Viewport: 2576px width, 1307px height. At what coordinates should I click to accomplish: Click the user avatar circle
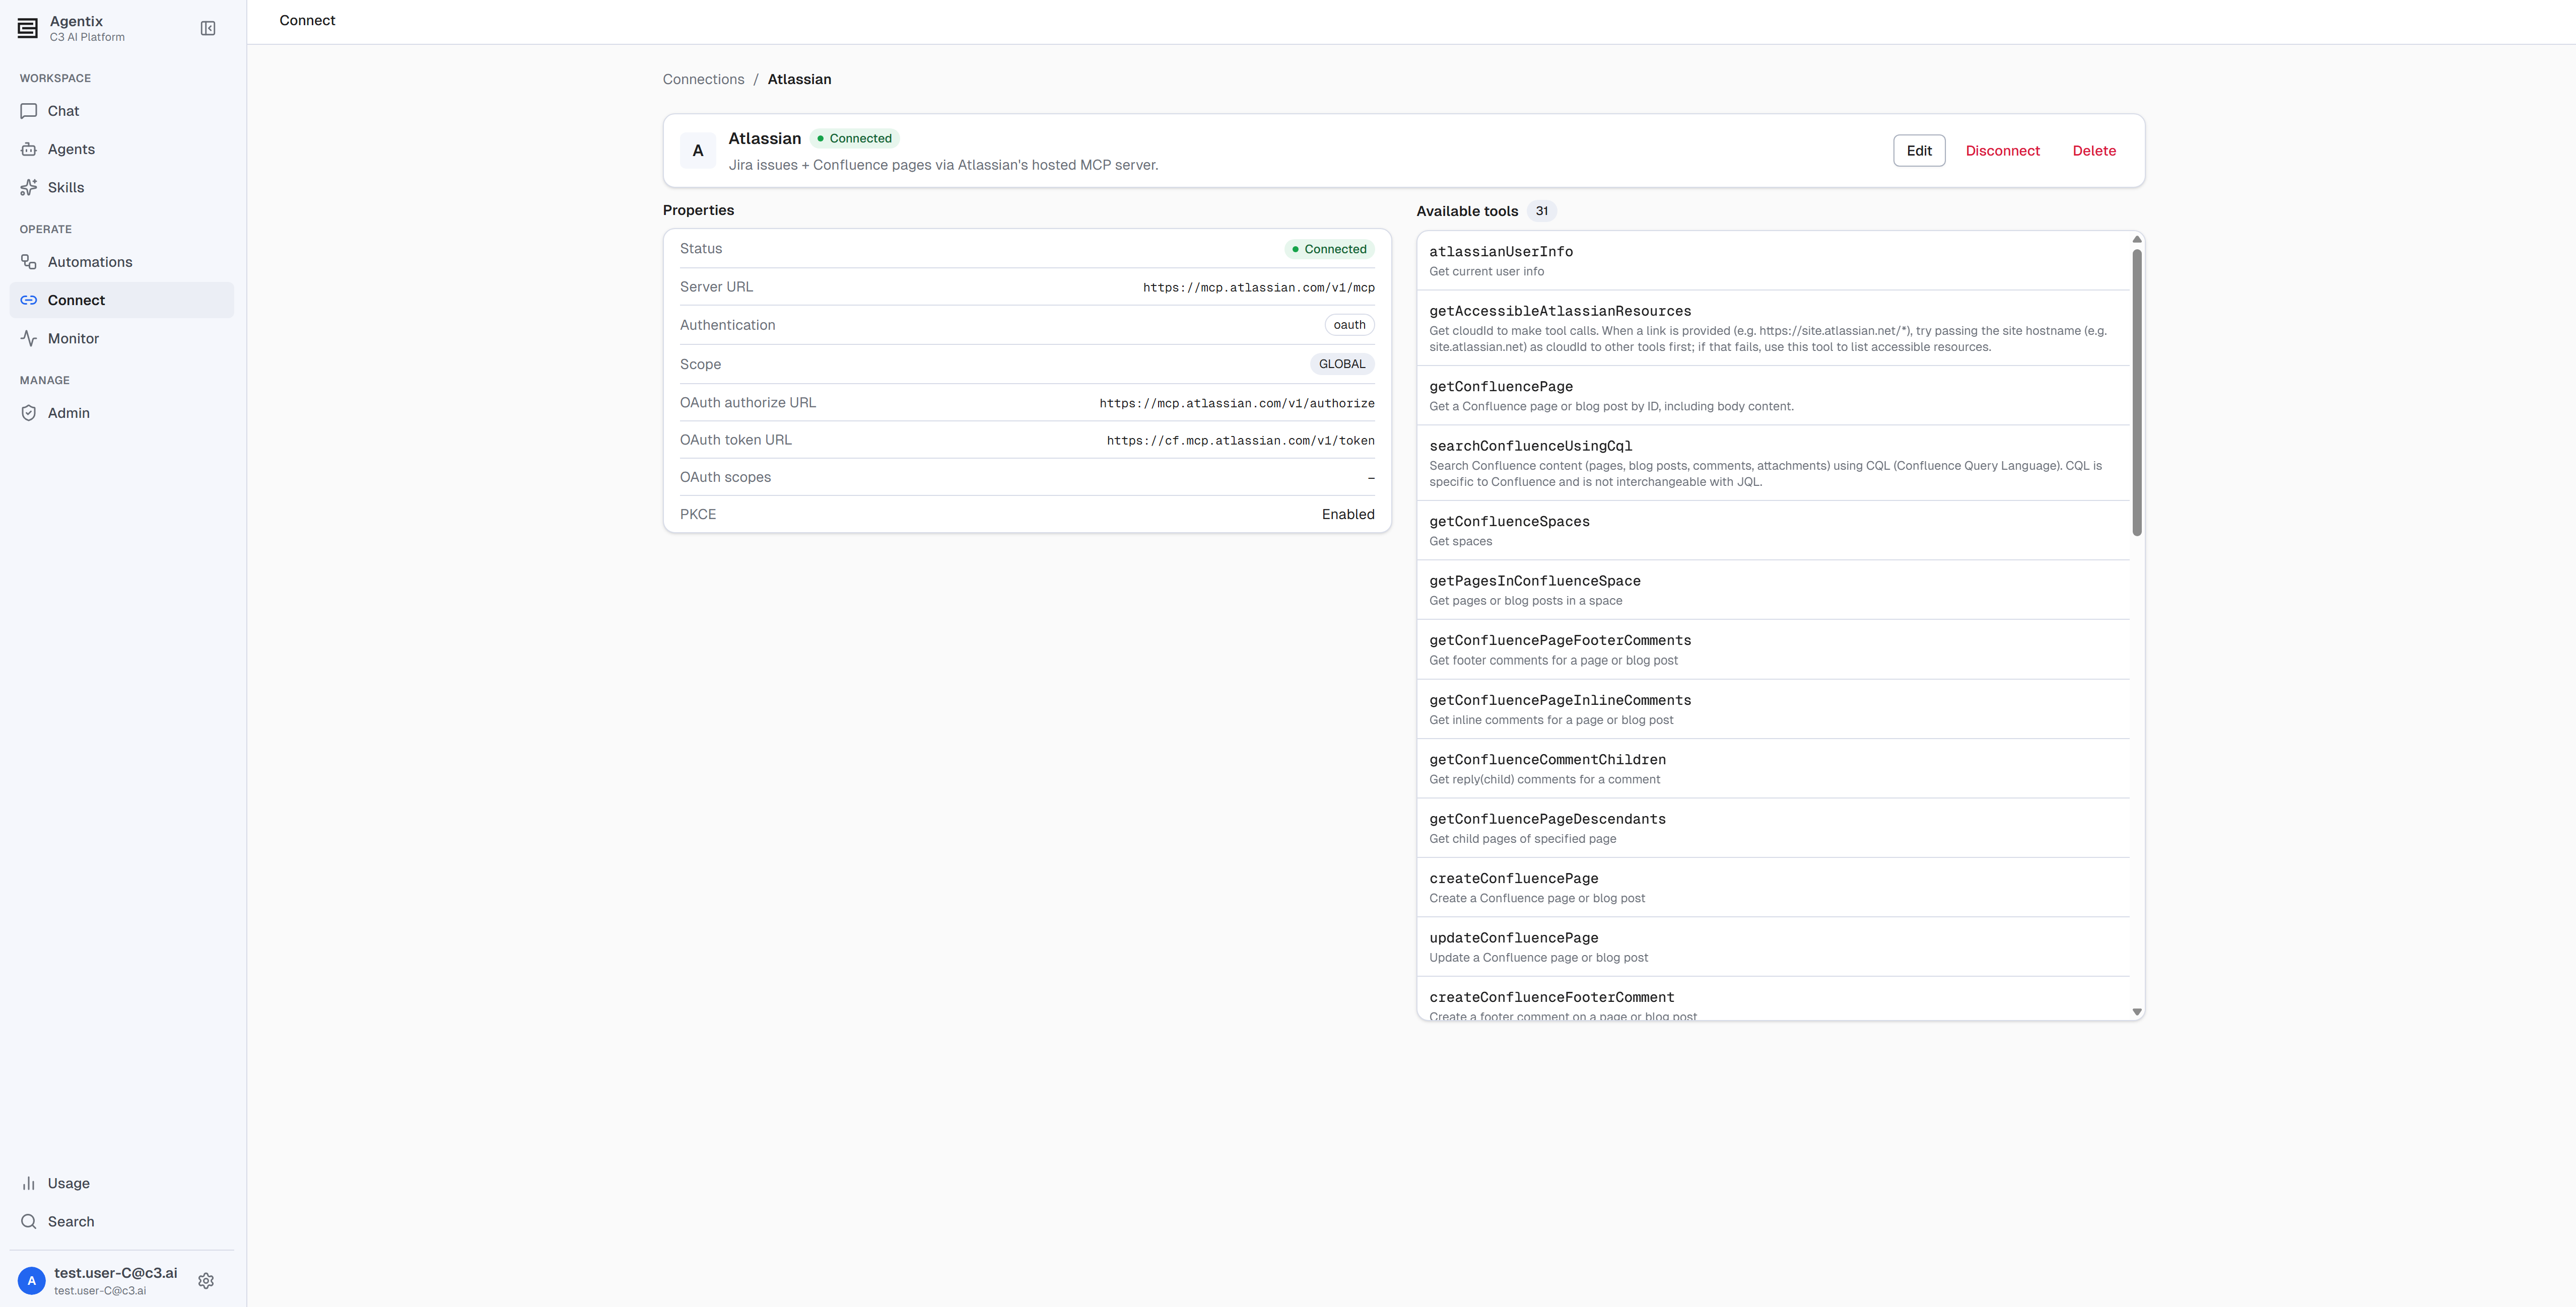point(32,1280)
